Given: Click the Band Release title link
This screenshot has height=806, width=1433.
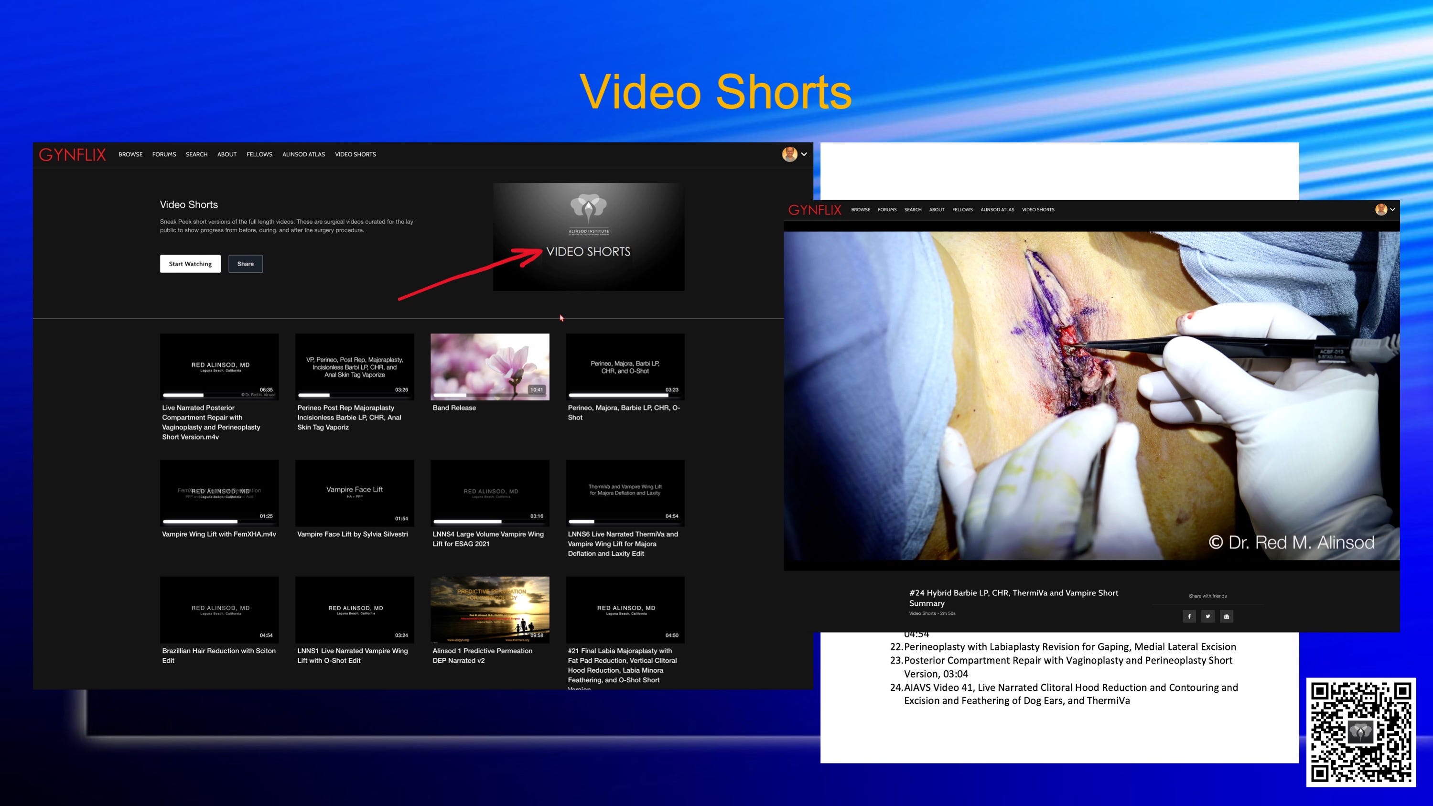Looking at the screenshot, I should [x=454, y=408].
